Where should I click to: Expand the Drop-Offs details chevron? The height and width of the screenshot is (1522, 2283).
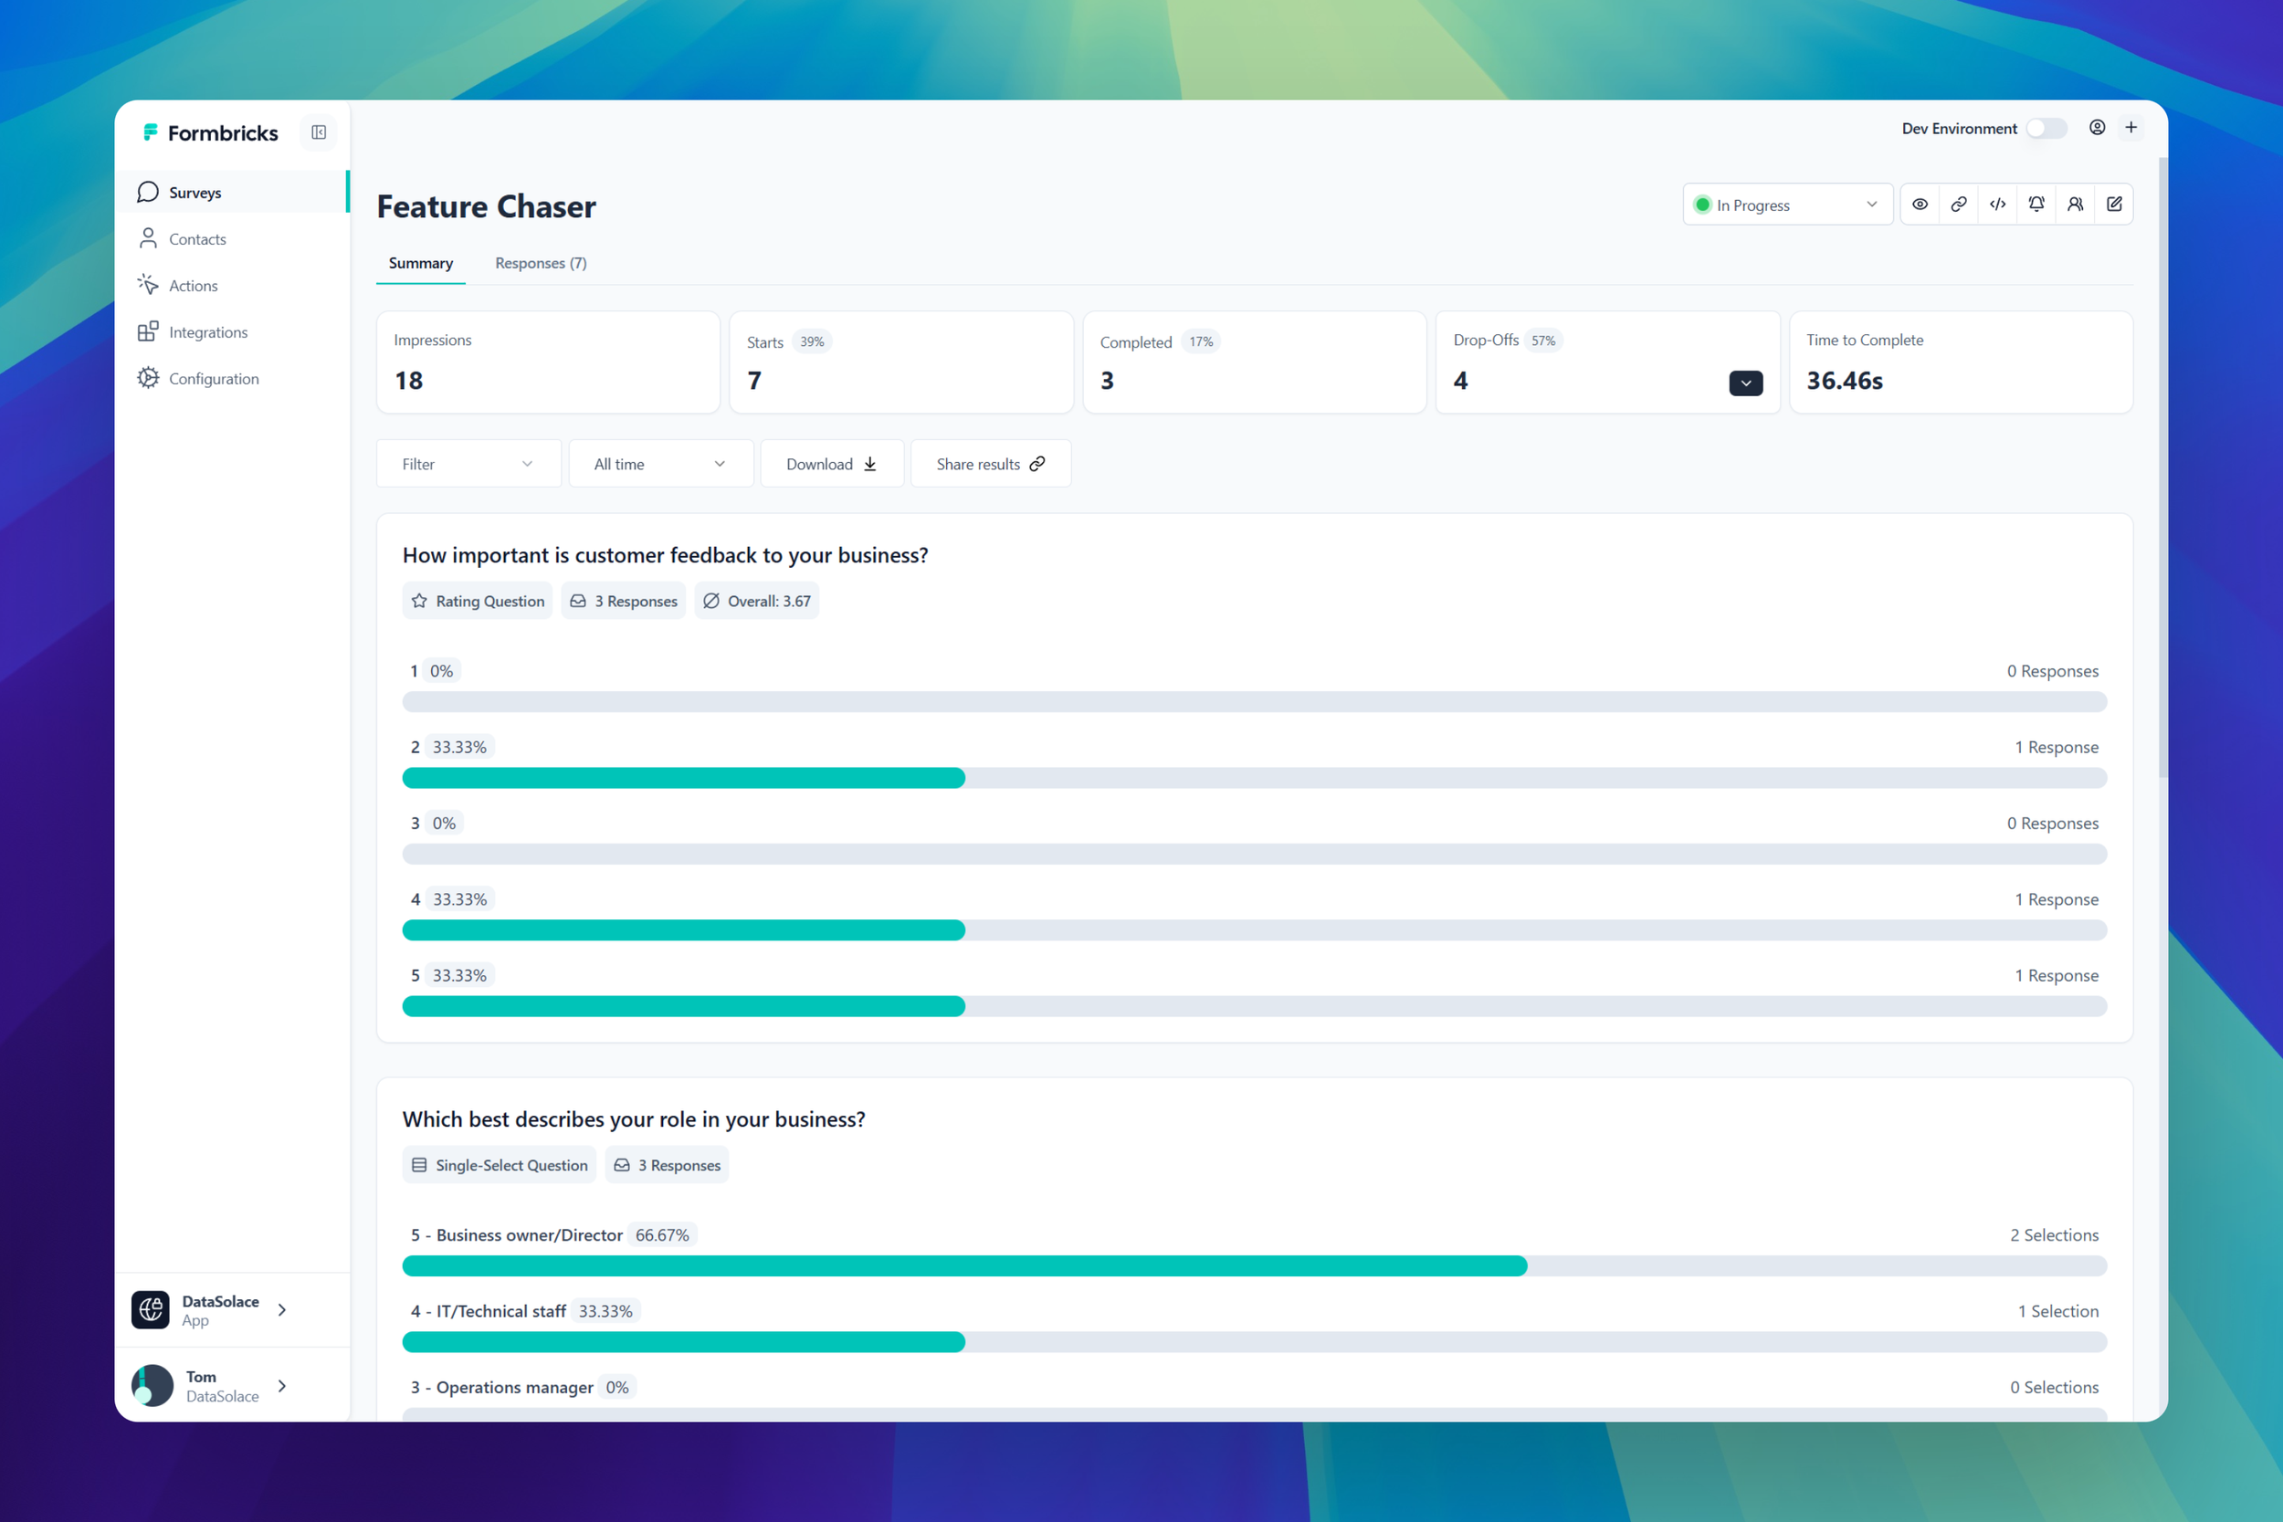point(1744,383)
